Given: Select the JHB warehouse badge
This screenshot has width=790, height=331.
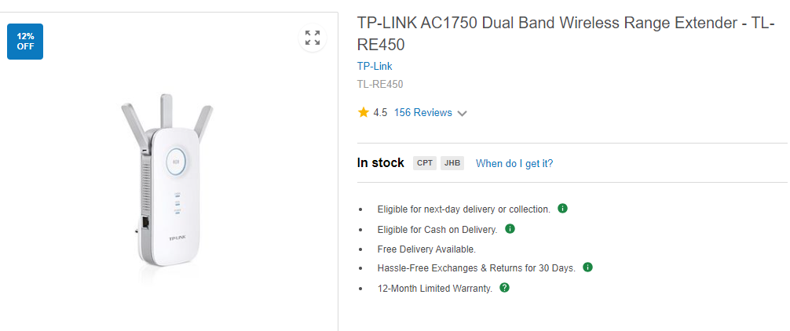Looking at the screenshot, I should 452,163.
